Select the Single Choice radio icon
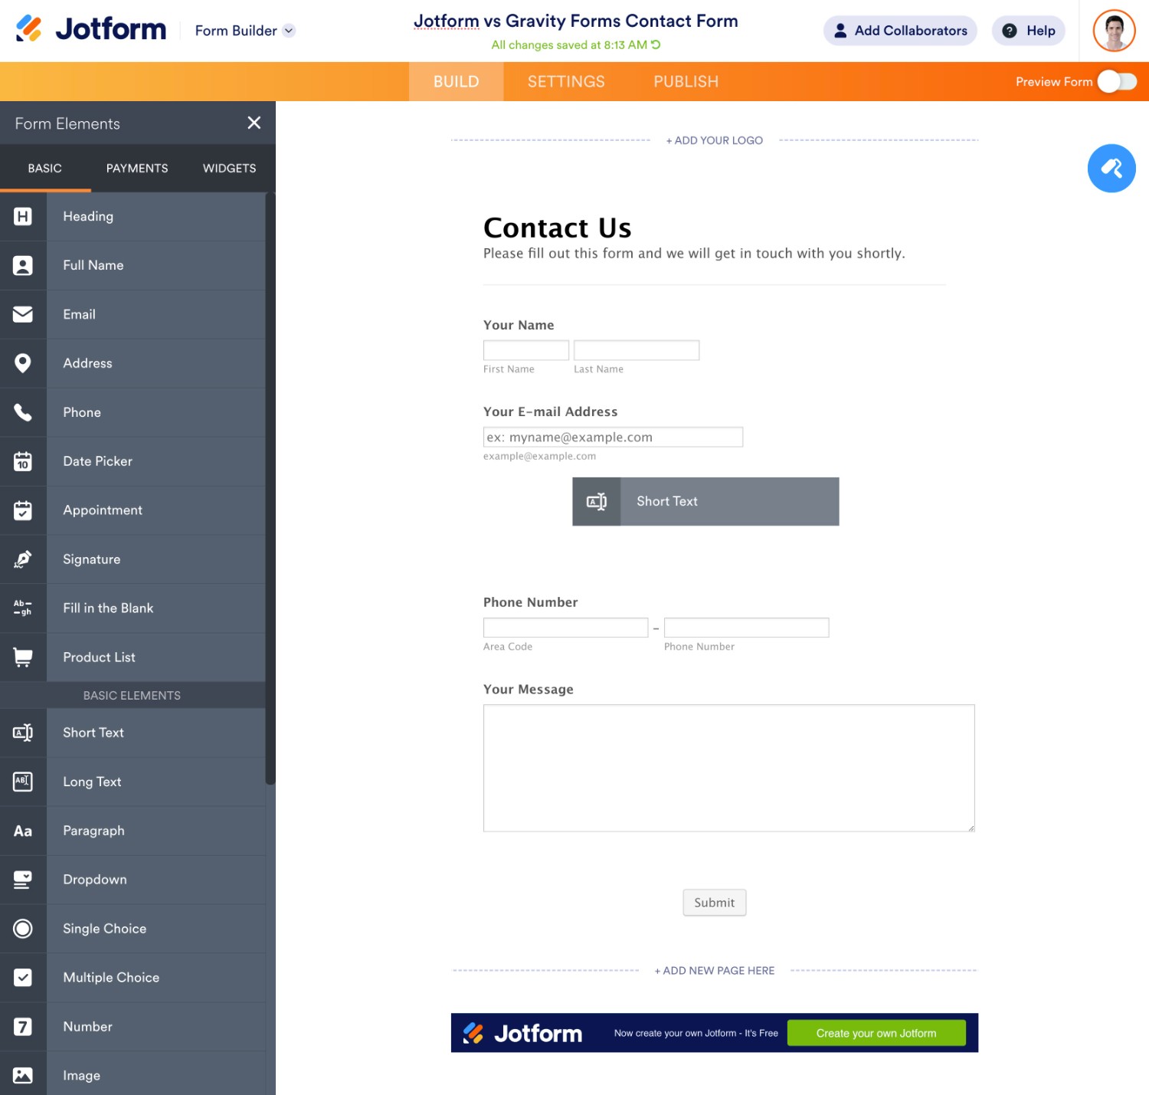 [x=23, y=929]
